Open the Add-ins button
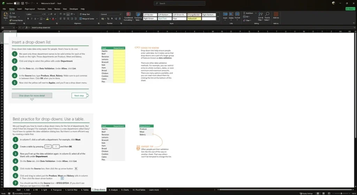The width and height of the screenshot is (357, 195). point(276,15)
